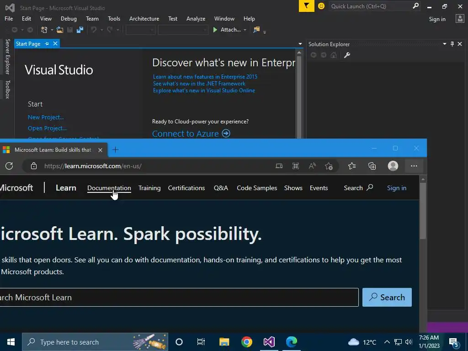
Task: Click the green Start arrow next to Attach
Action: click(x=215, y=30)
